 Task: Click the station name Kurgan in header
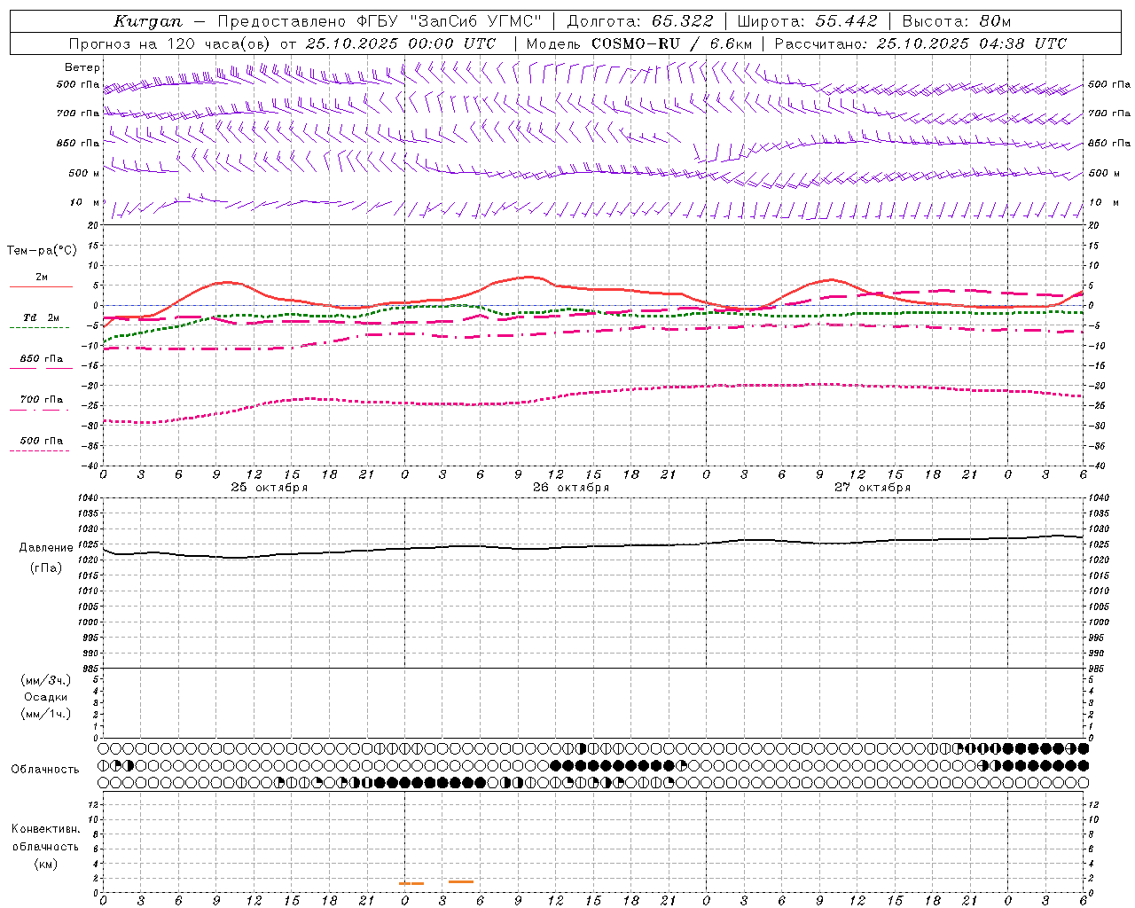tap(148, 21)
